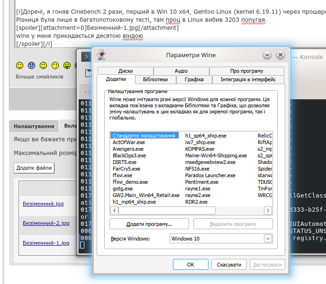Select Стандартні налаштування in program list

(x=145, y=136)
